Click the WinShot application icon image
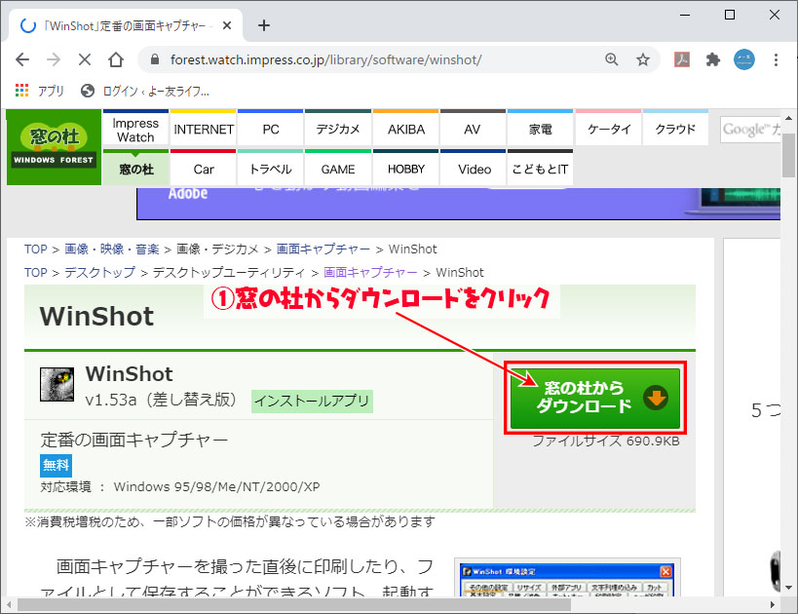This screenshot has width=798, height=614. (x=57, y=384)
